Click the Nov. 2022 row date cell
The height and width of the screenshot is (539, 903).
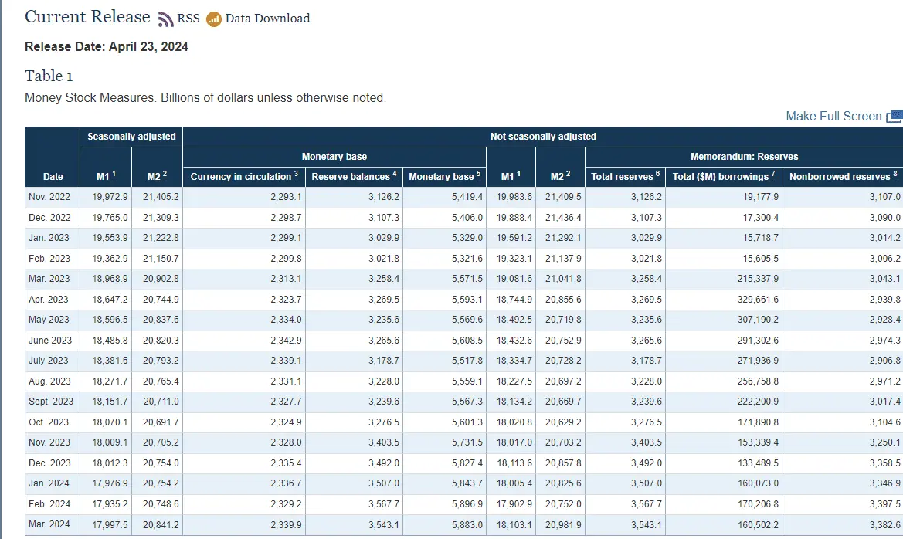[x=49, y=197]
